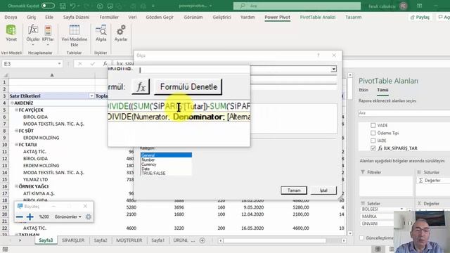Collapse the ÖRNEK YAĞCI group

(16, 186)
